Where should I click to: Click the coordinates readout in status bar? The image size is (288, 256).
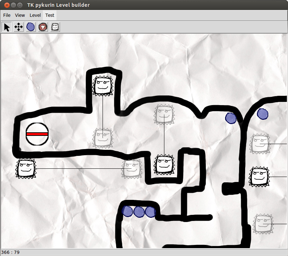pos(10,252)
